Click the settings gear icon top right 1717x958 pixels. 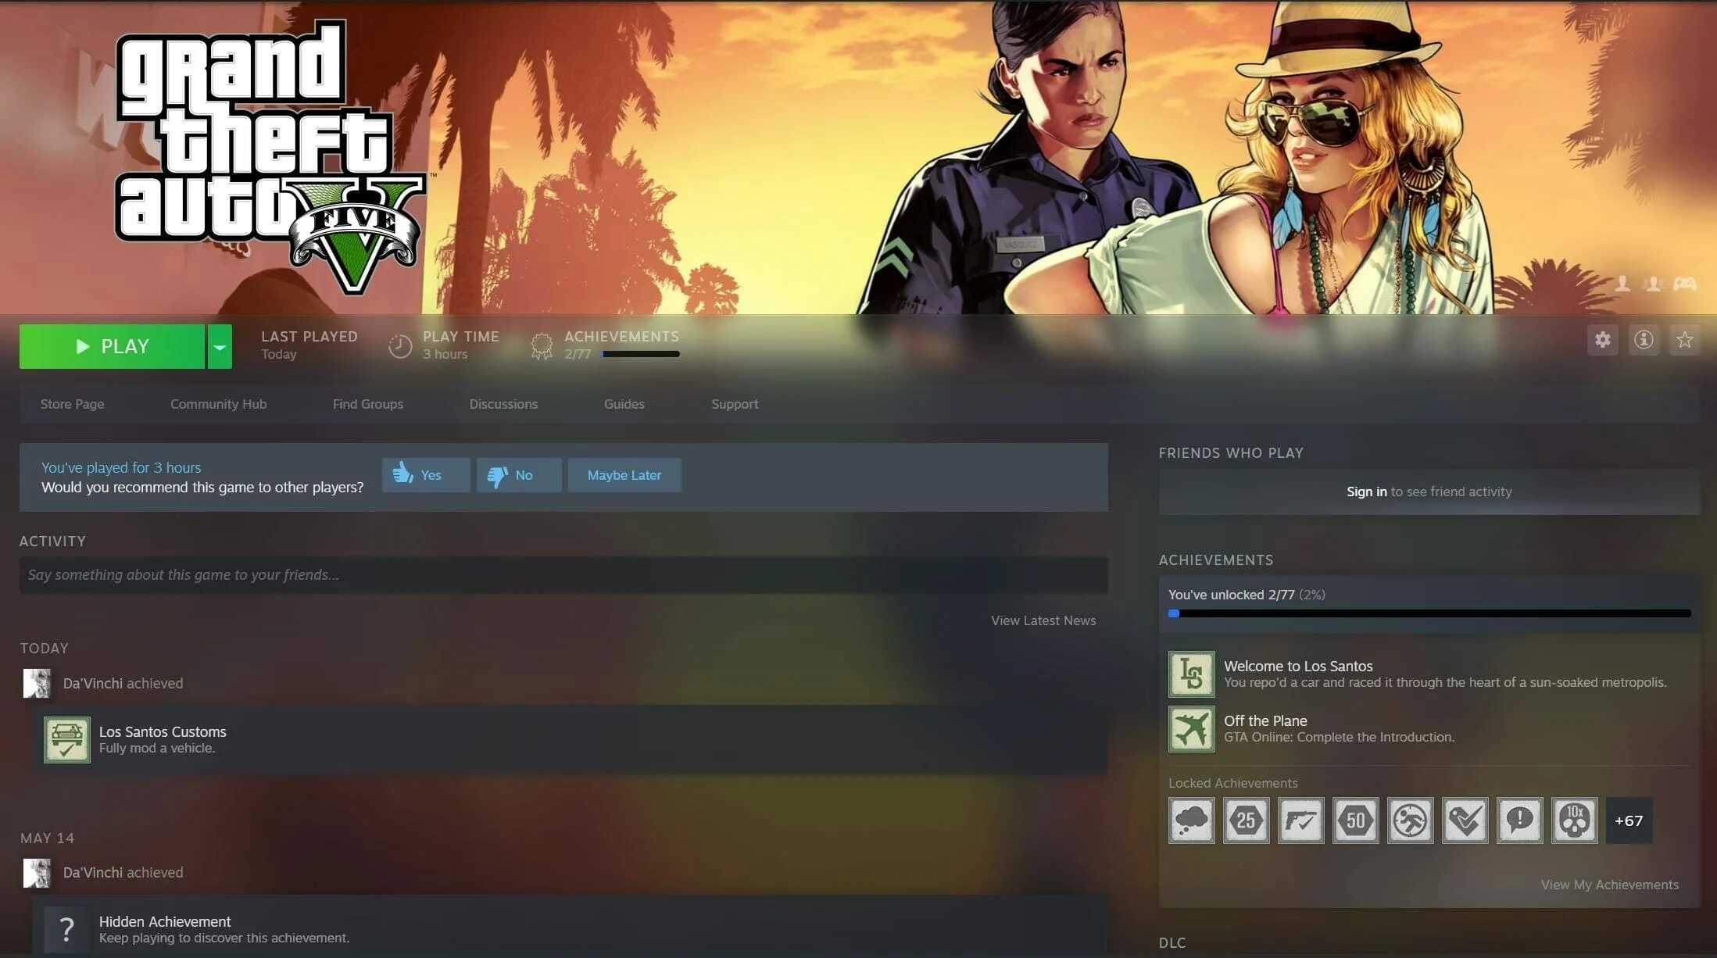[1603, 340]
